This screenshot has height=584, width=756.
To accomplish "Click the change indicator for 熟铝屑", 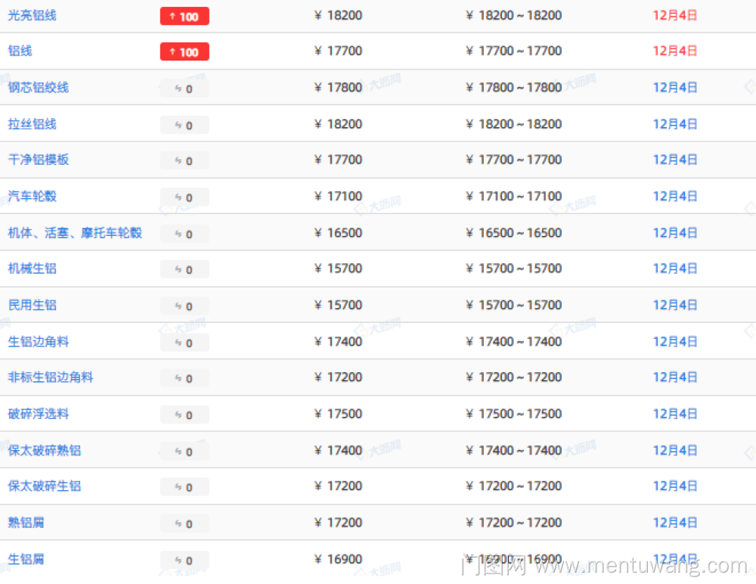I will click(184, 523).
